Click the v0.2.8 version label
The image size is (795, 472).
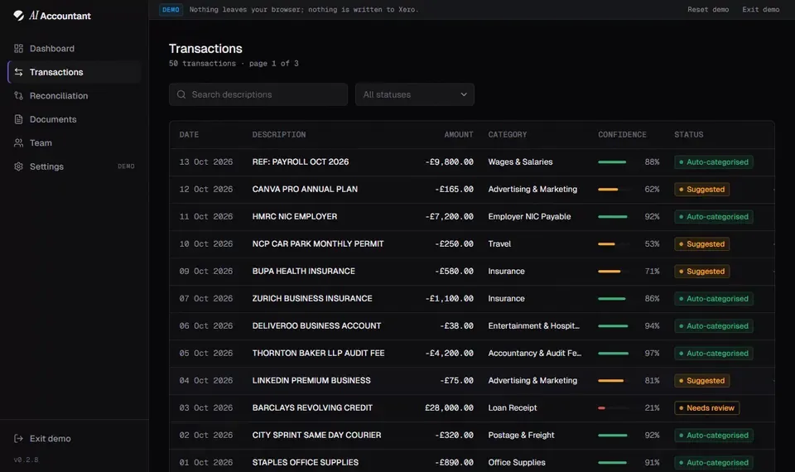coord(26,460)
